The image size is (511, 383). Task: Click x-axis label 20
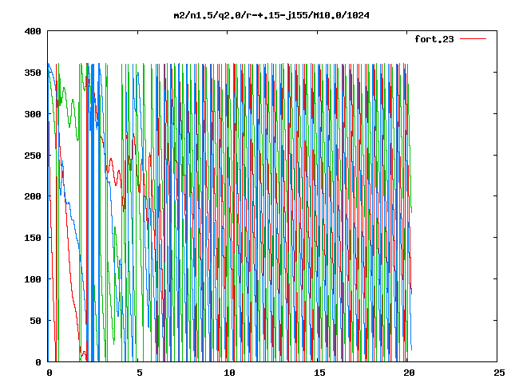409,373
